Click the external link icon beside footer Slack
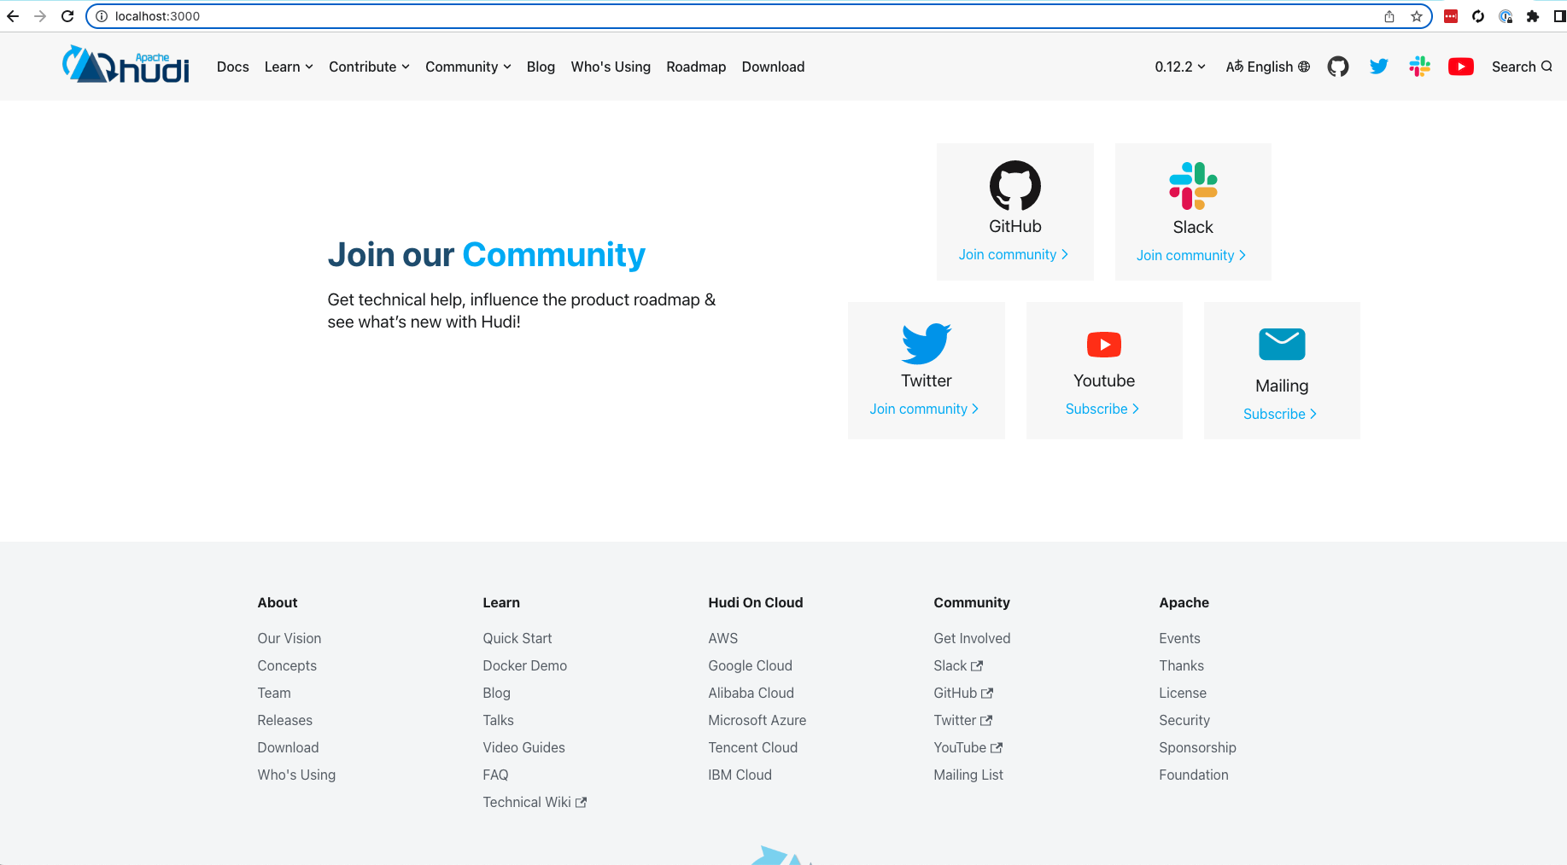Screen dimensions: 1567x865 point(977,666)
